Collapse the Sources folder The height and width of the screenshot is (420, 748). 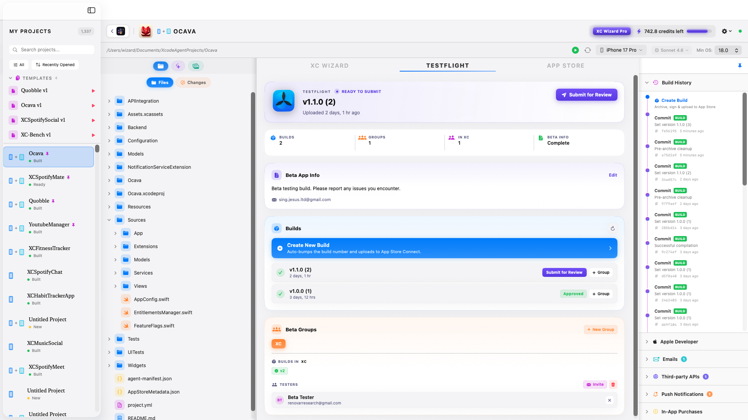tap(109, 220)
